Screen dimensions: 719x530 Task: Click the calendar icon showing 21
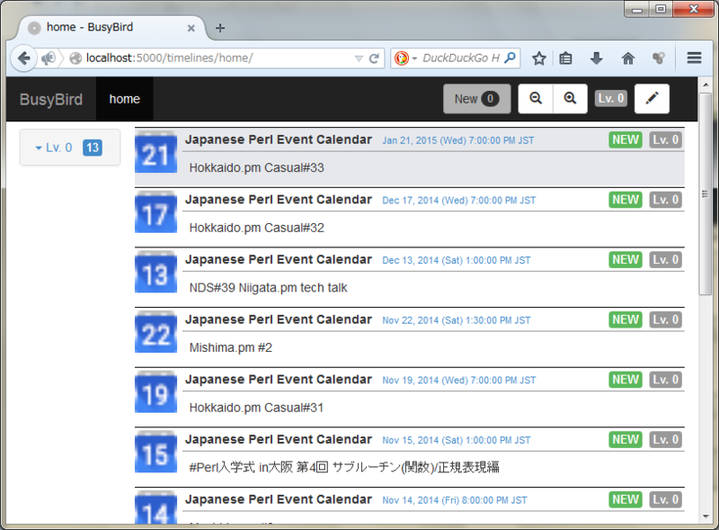pyautogui.click(x=155, y=153)
